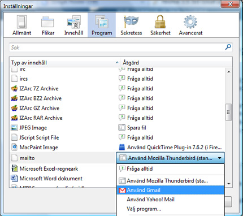The height and width of the screenshot is (216, 243).
Task: Select the IZArc BZ2 Archive label
Action: [41, 98]
